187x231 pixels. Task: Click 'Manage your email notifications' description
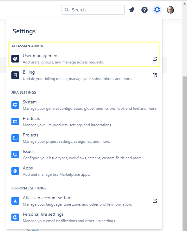tap(69, 221)
